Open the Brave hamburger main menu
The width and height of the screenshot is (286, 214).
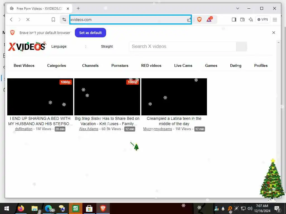tap(275, 20)
